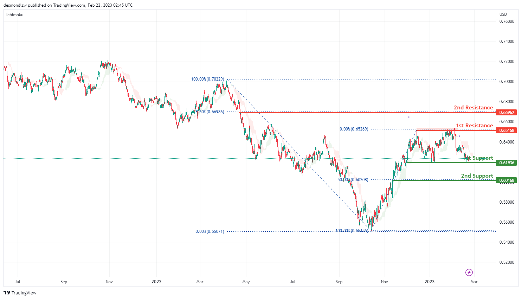Screen dimensions: 522x299
Task: Select the green 0.61936 price label
Action: [507, 163]
